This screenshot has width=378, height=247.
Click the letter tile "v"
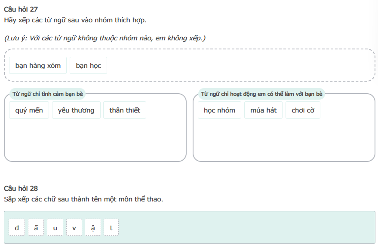point(74,228)
